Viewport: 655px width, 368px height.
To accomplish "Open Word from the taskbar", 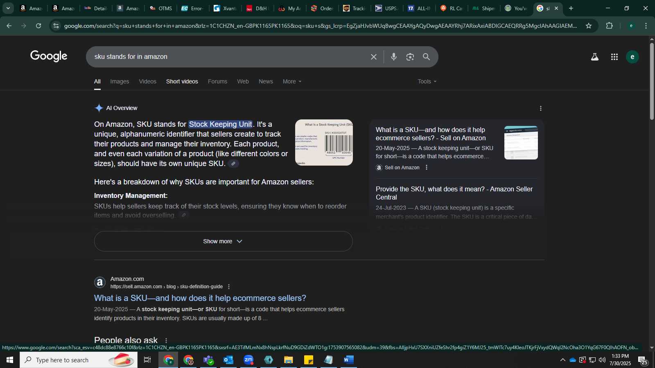I will 349,360.
